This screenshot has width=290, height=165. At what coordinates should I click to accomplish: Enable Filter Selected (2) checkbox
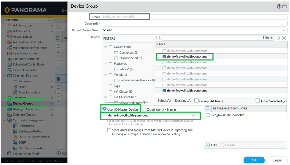(258, 100)
